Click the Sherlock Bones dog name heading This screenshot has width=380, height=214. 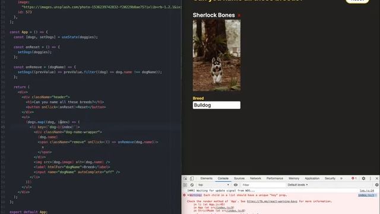point(214,15)
